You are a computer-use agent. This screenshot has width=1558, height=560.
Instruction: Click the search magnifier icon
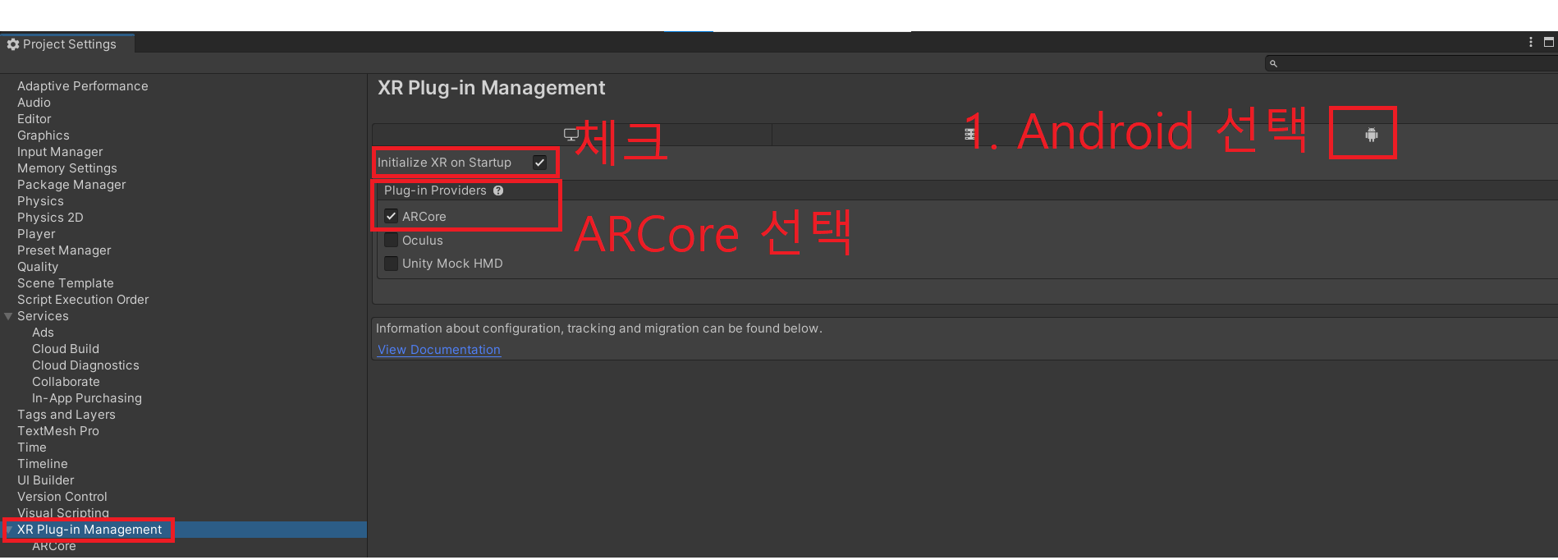click(x=1273, y=63)
